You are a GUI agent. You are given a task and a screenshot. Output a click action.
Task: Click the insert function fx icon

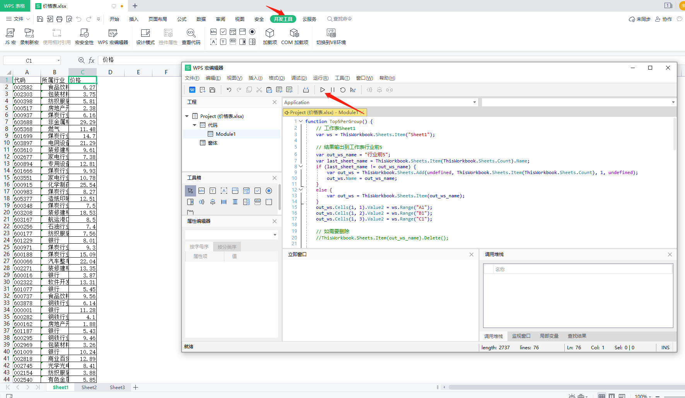tap(92, 60)
